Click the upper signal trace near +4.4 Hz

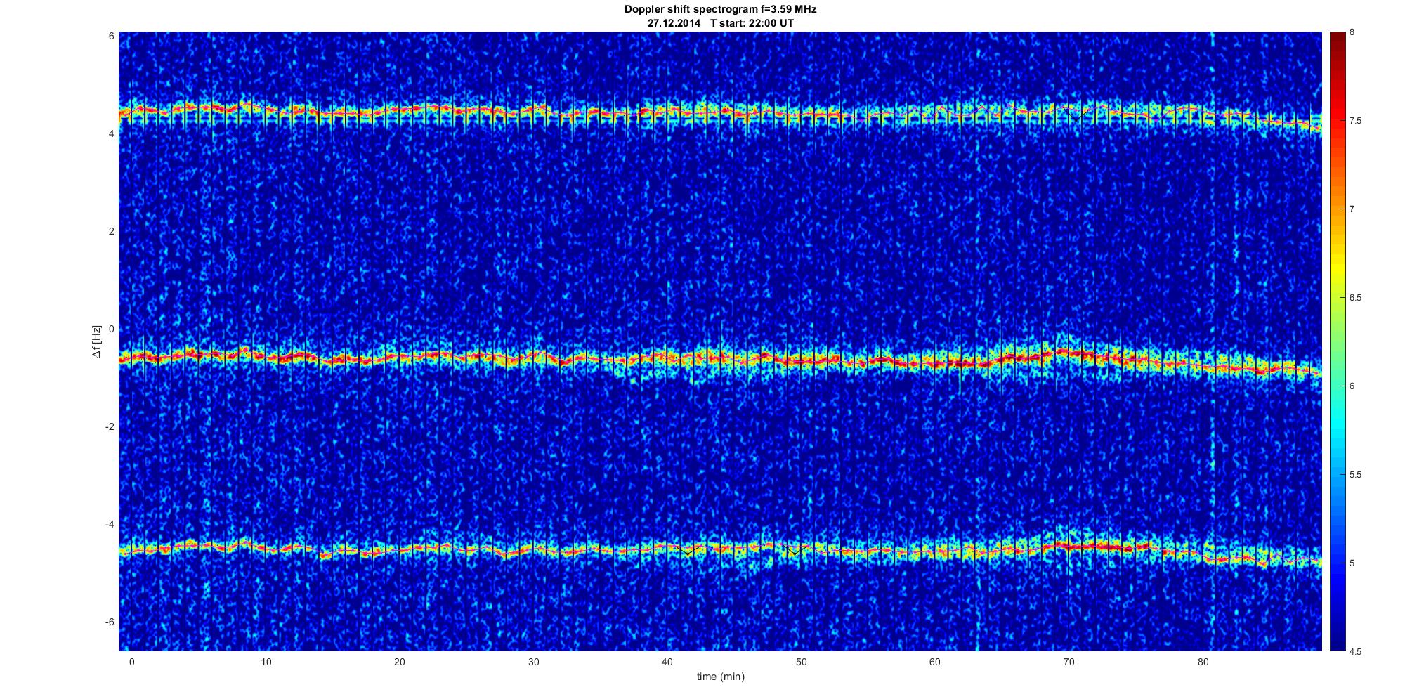click(720, 112)
